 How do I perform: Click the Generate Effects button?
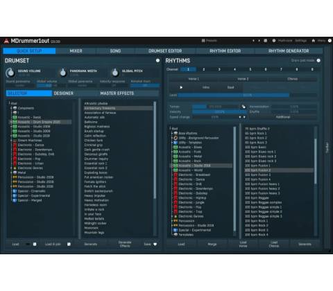click(x=125, y=244)
